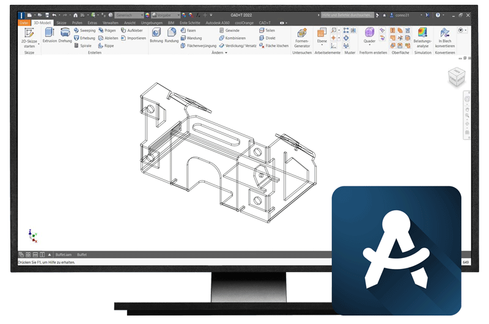Click the undo arrow in the title bar
This screenshot has width=489, height=324.
(54, 15)
